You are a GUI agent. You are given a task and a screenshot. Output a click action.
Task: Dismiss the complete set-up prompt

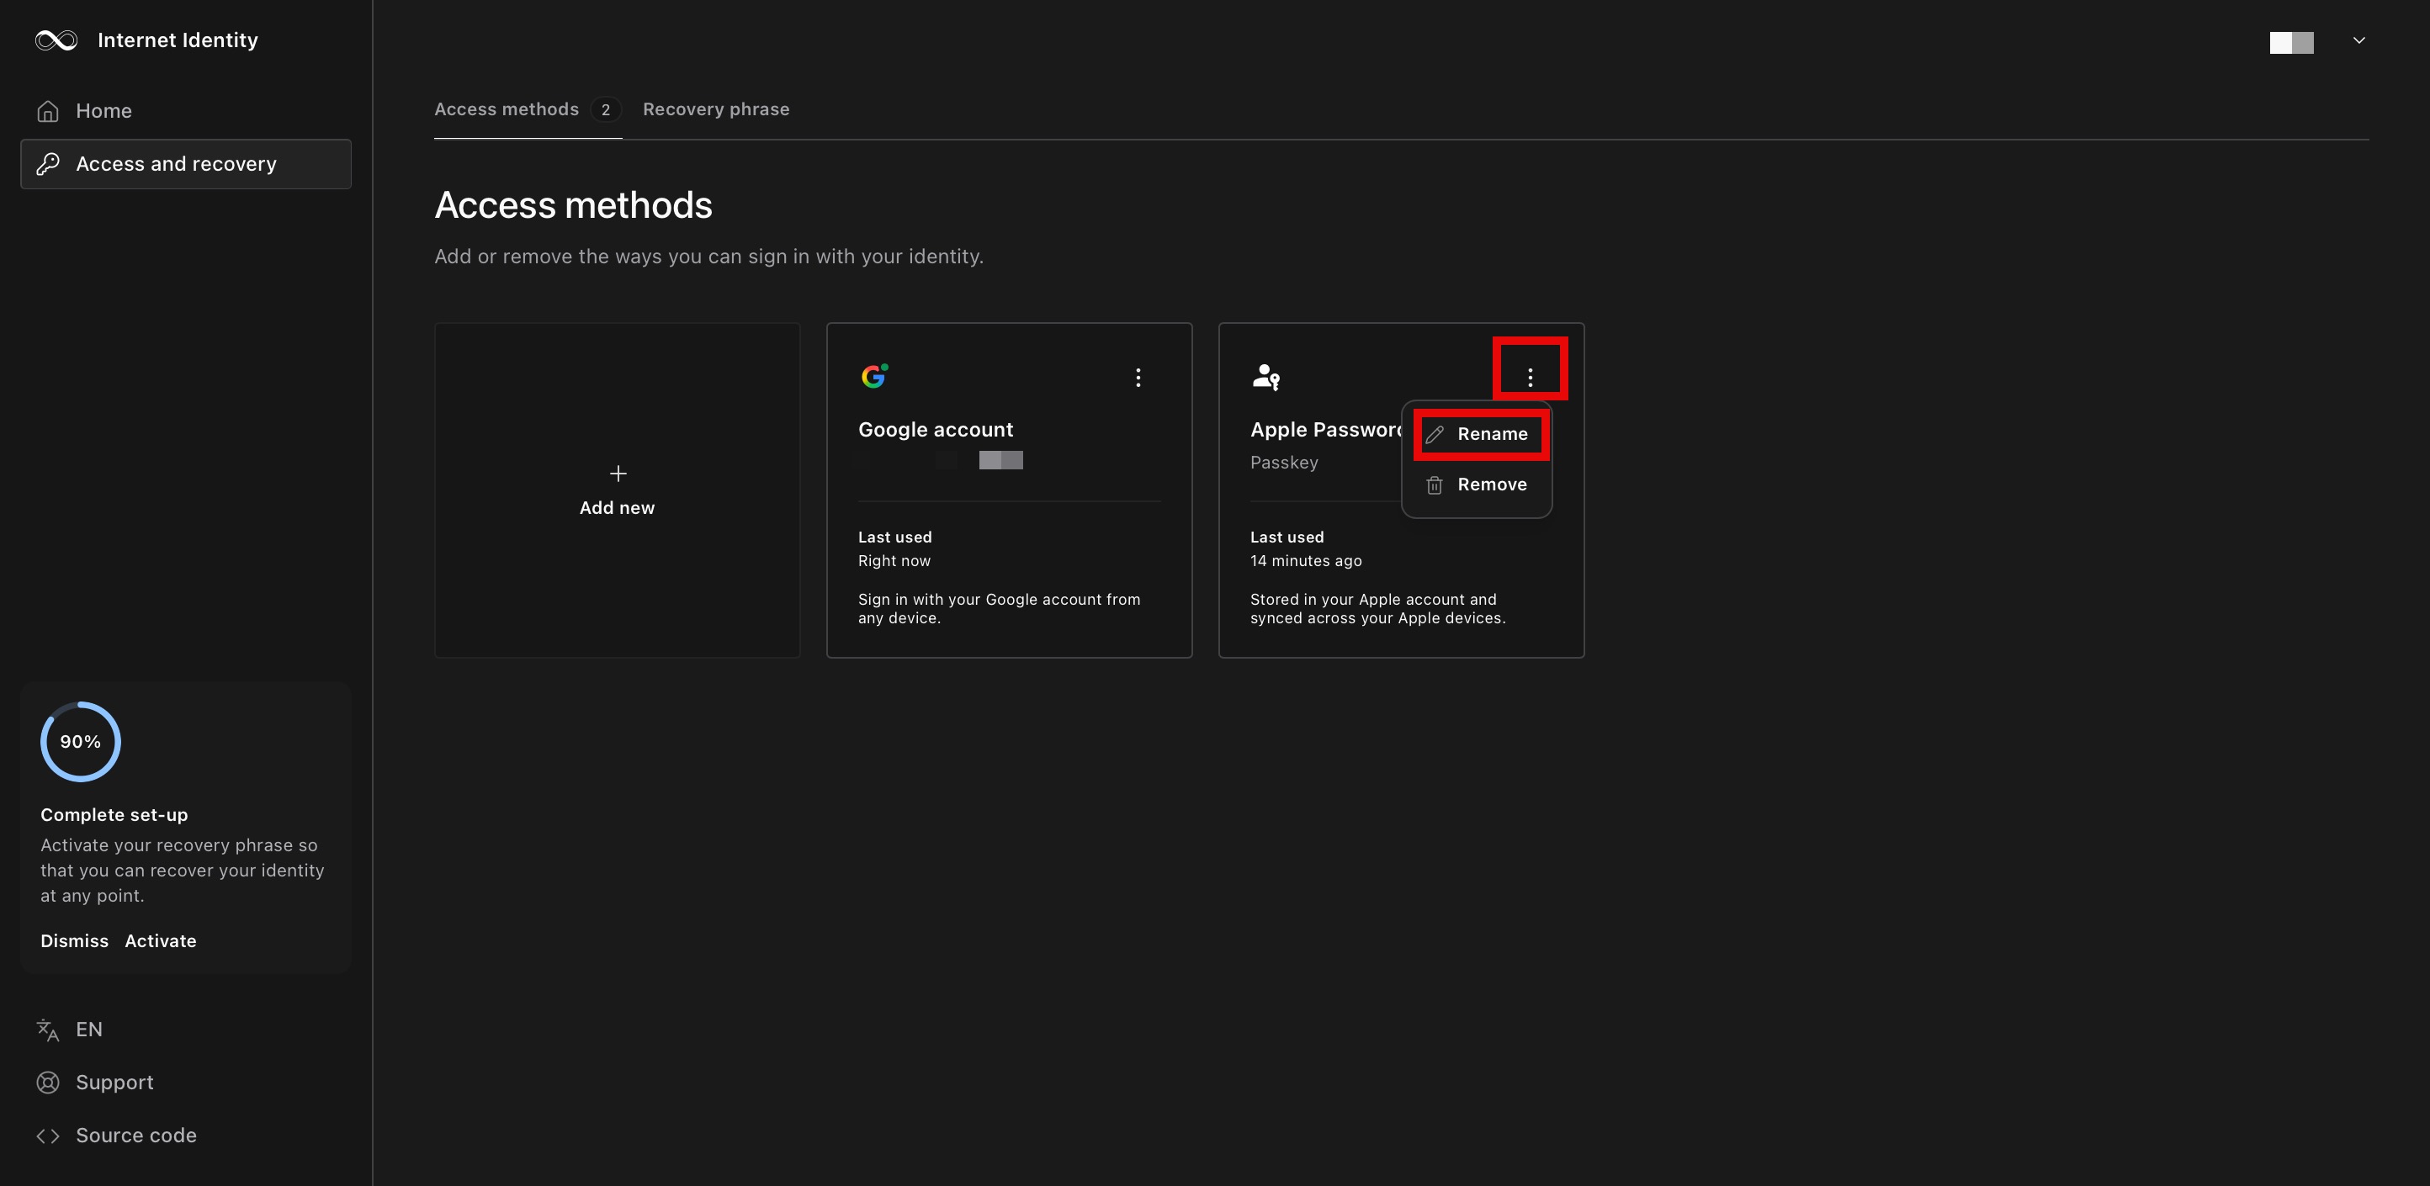coord(75,941)
